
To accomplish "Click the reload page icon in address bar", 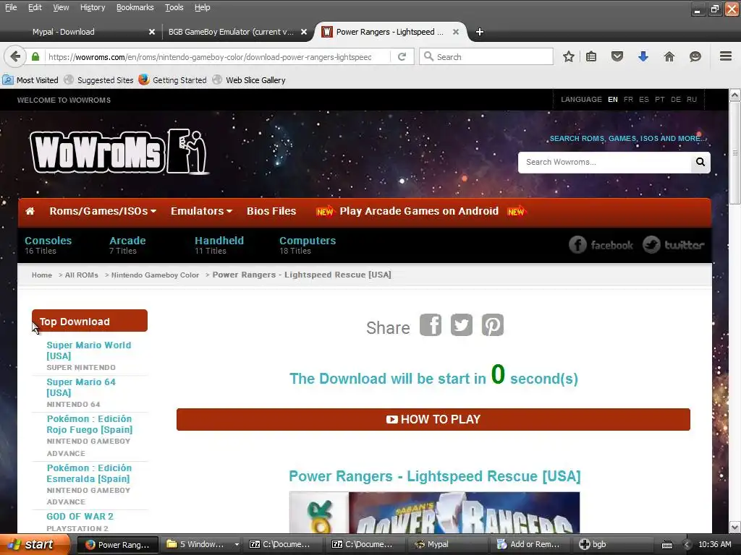I will pyautogui.click(x=402, y=56).
